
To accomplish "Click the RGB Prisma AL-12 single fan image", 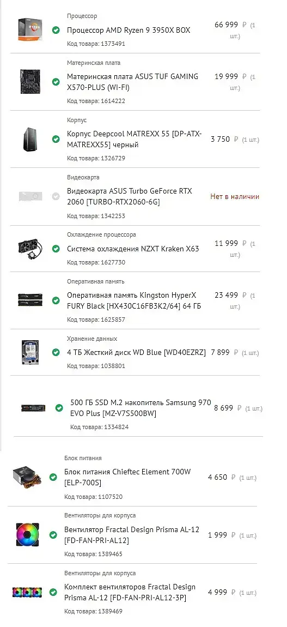I will tap(28, 534).
